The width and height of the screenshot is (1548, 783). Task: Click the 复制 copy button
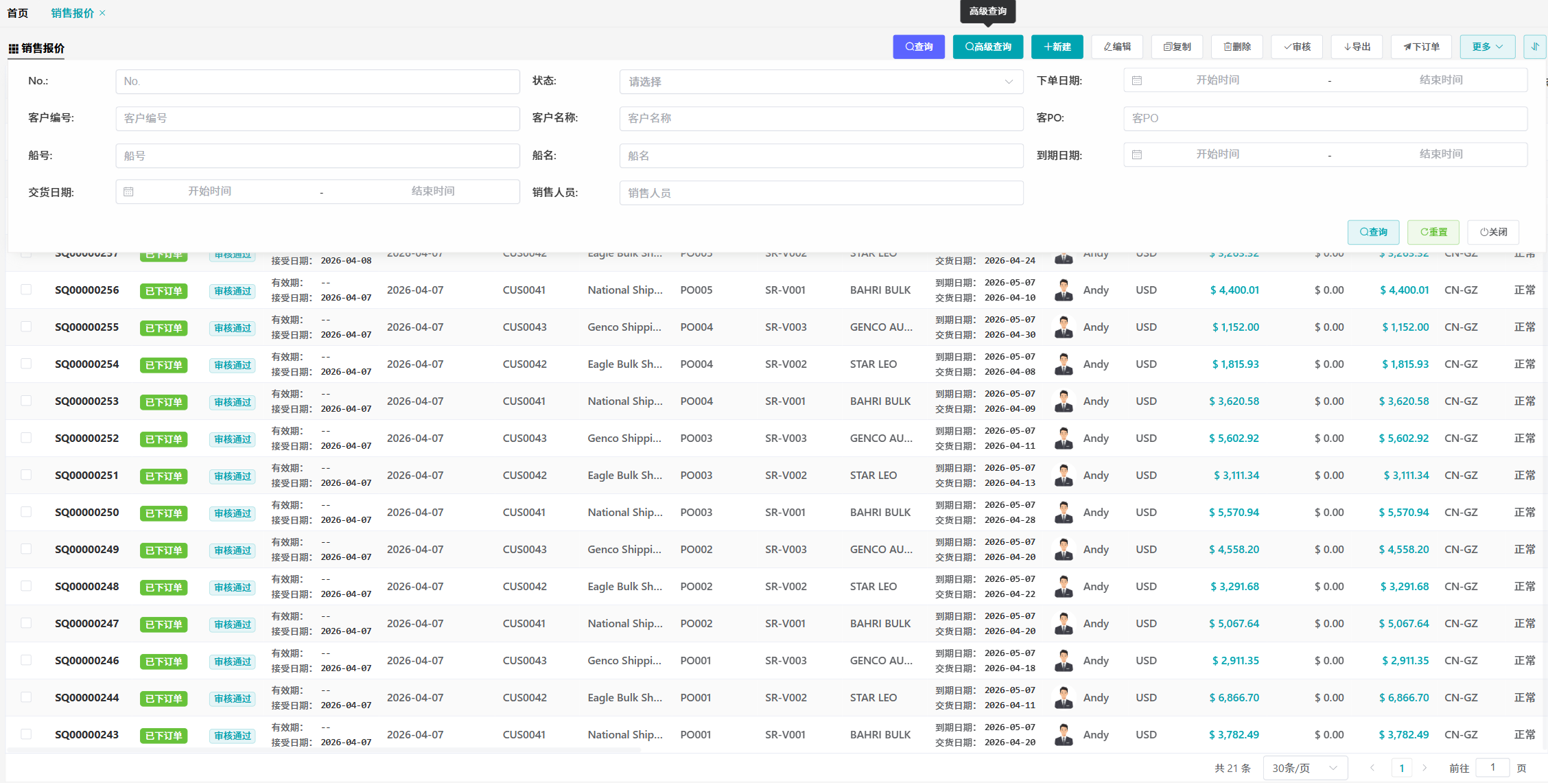1177,47
